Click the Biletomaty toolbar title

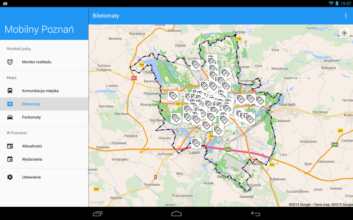[106, 16]
